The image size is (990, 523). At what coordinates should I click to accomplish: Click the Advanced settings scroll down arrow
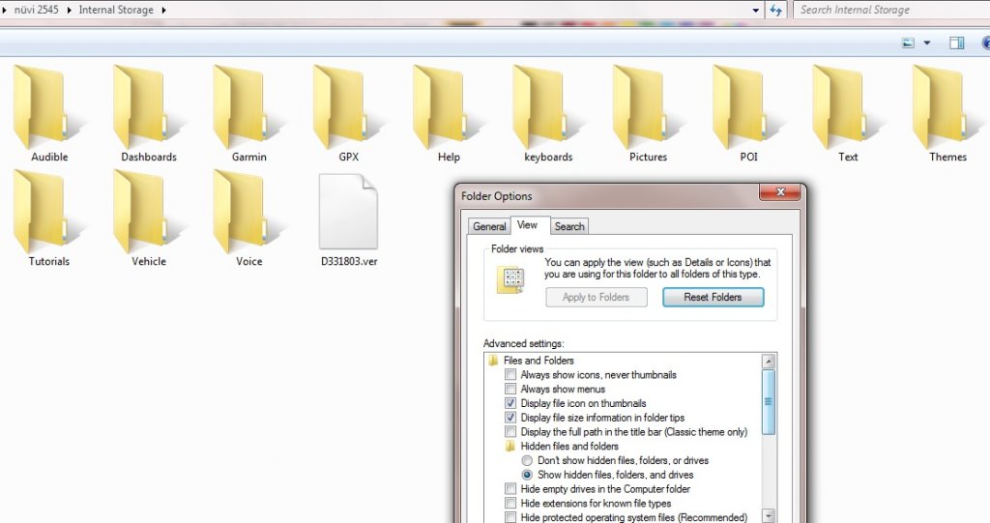(769, 516)
